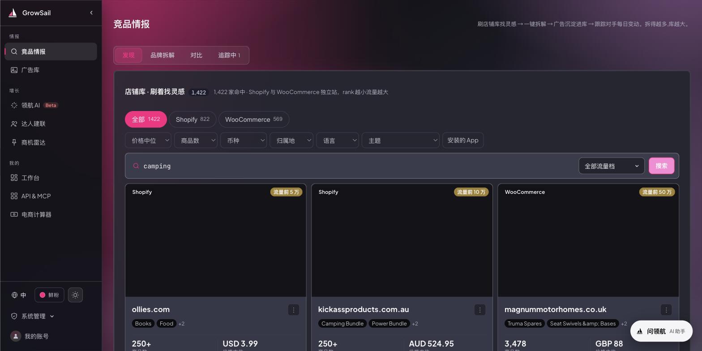
Task: Click the Camping Bundle tag
Action: (x=342, y=324)
